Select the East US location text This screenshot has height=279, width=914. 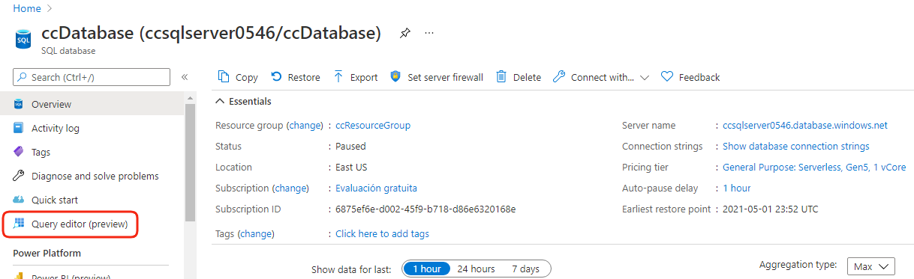[351, 167]
